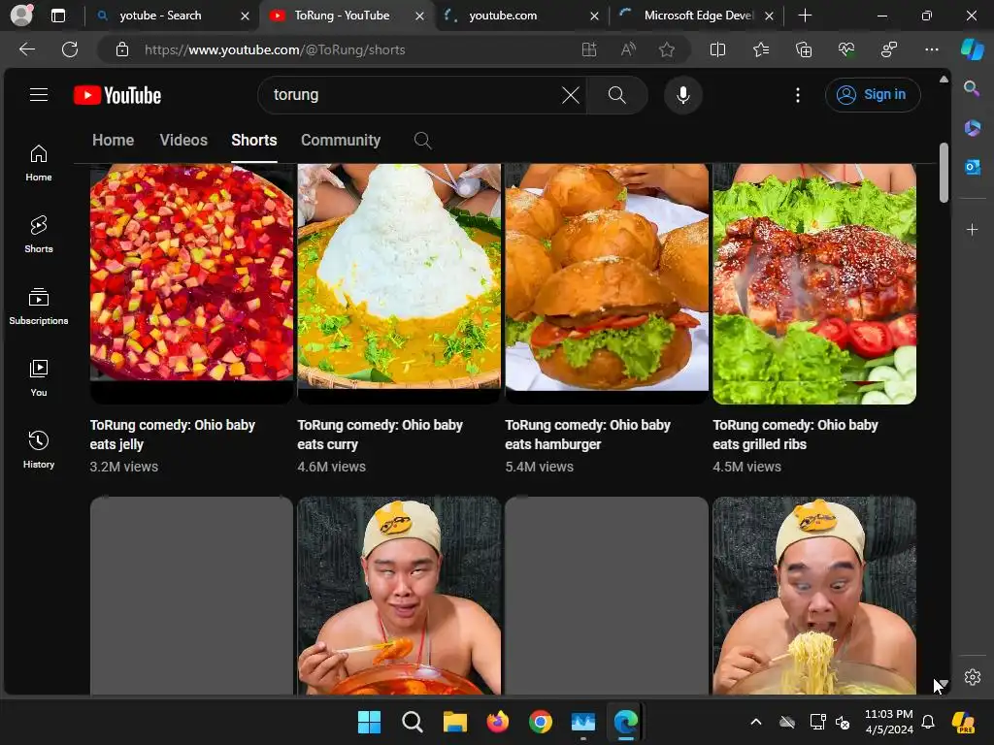
Task: Click the Read aloud icon
Action: [628, 49]
